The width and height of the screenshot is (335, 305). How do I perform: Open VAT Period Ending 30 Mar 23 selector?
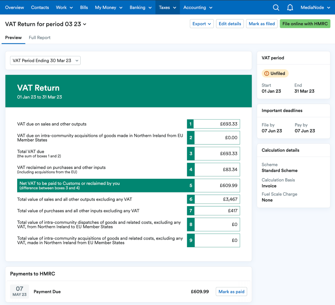[45, 61]
